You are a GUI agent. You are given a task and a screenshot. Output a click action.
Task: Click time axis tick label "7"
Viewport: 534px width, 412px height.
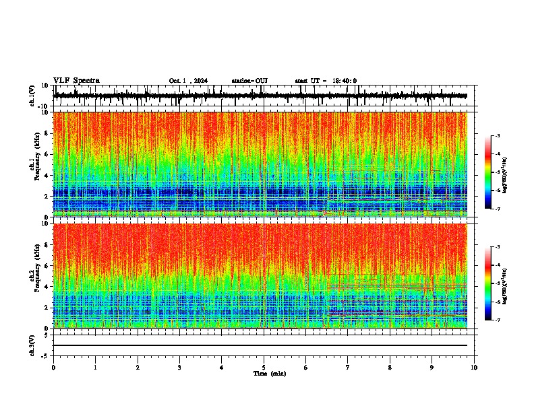(348, 368)
